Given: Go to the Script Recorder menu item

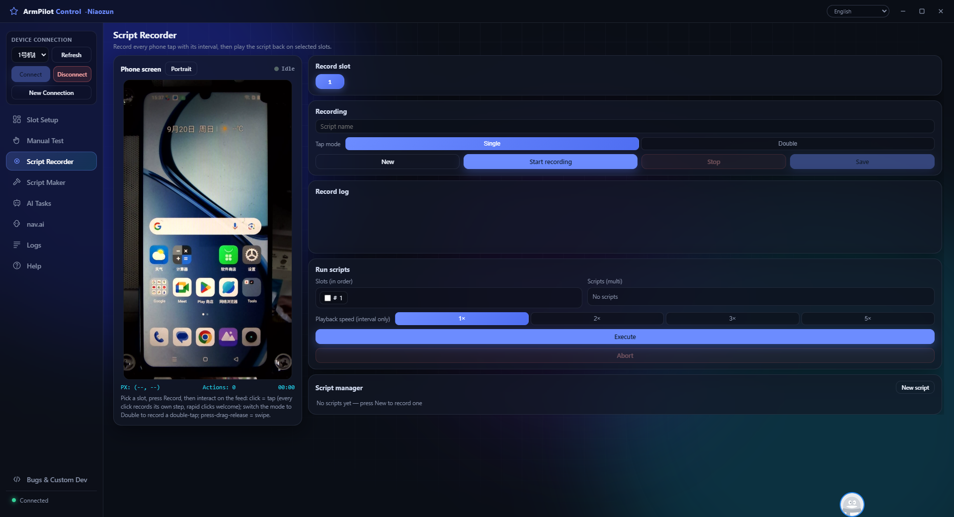Looking at the screenshot, I should 51,161.
